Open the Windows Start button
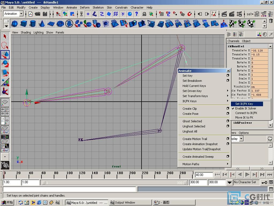This screenshot has width=274, height=206. click(x=7, y=203)
